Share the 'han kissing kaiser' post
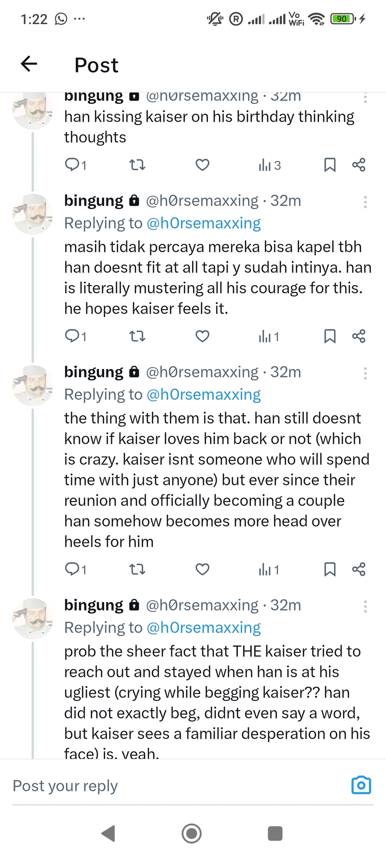Viewport: 386px width, 859px height. (x=358, y=165)
